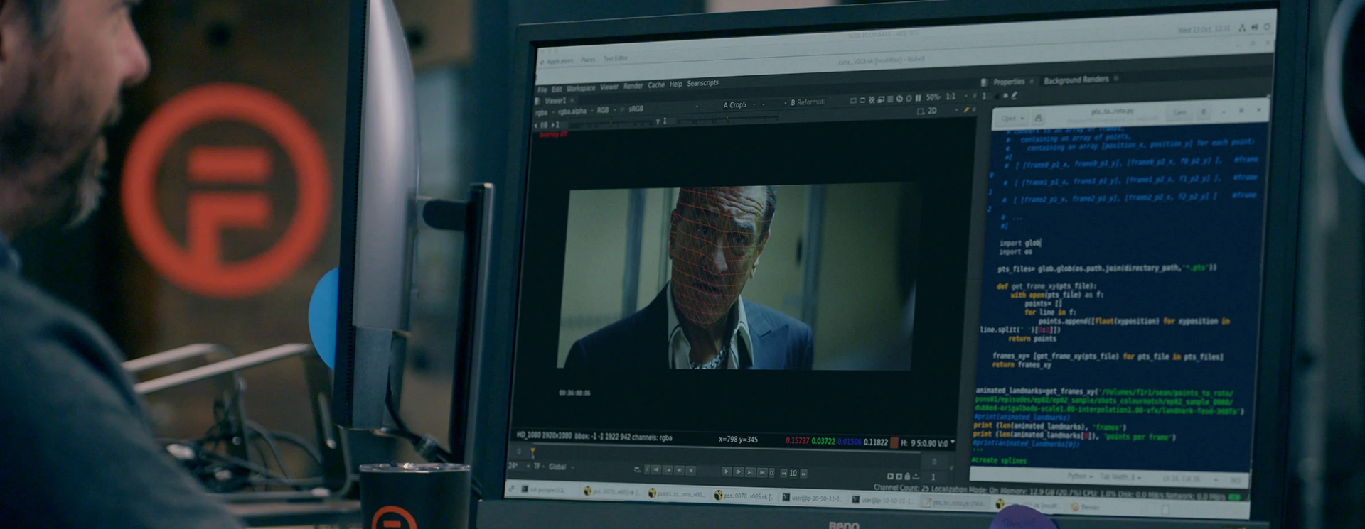Switch to the Properties panel tab
Viewport: 1365px width, 529px height.
pyautogui.click(x=1009, y=82)
